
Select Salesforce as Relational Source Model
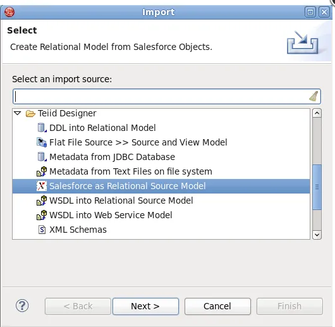click(x=161, y=186)
